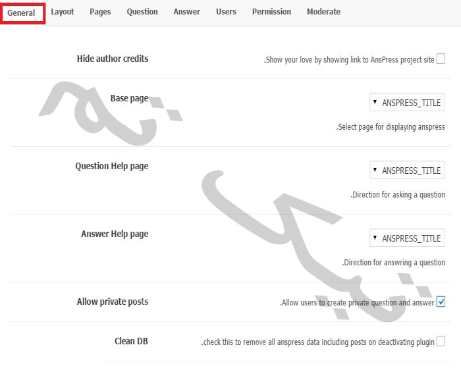461x370 pixels.
Task: Switch to the Permission tab
Action: [271, 12]
